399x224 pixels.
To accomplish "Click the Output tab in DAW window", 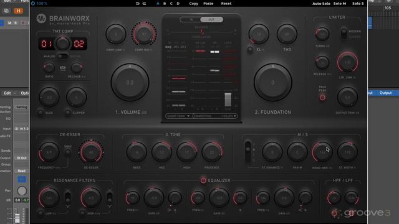I will (385, 93).
